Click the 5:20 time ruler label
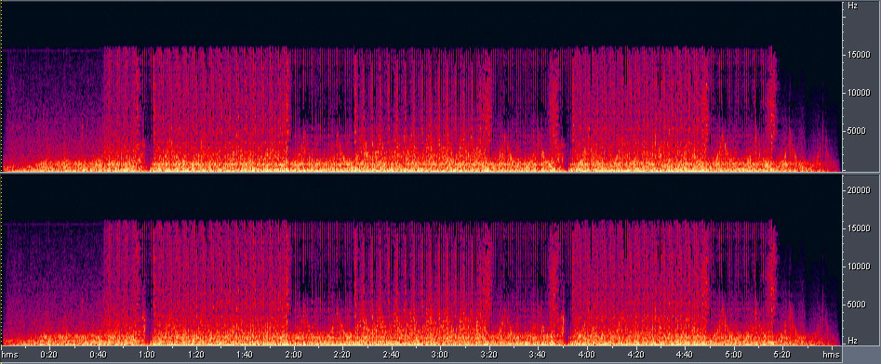Screen dimensions: 881x364 782,355
